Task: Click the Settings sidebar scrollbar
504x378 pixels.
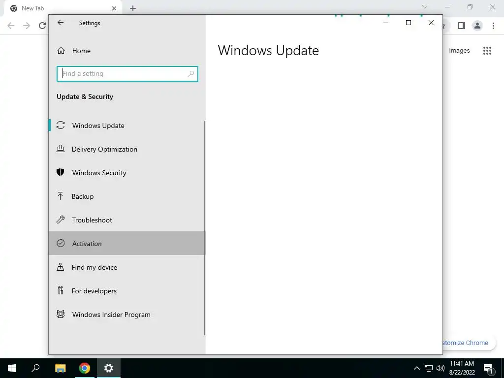Action: [204, 228]
